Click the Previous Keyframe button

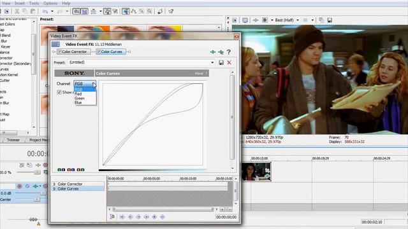130,217
